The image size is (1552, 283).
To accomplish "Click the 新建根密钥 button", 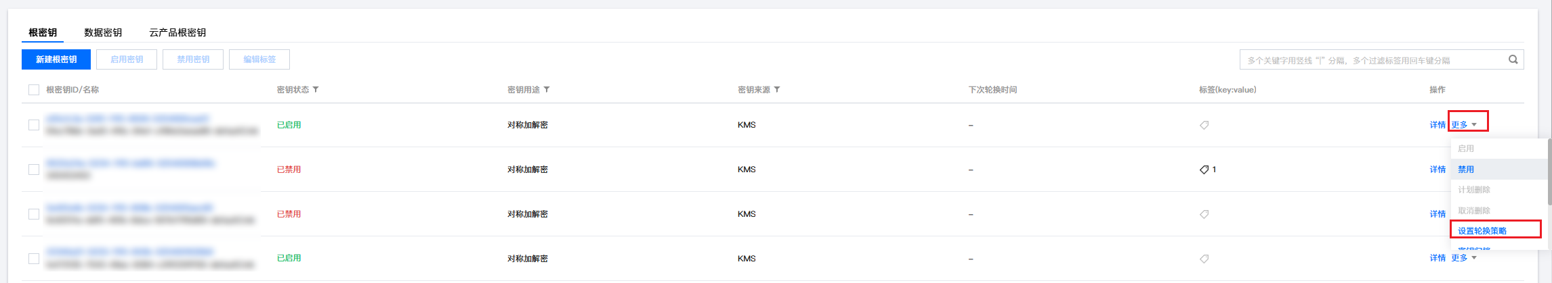I will (x=56, y=59).
